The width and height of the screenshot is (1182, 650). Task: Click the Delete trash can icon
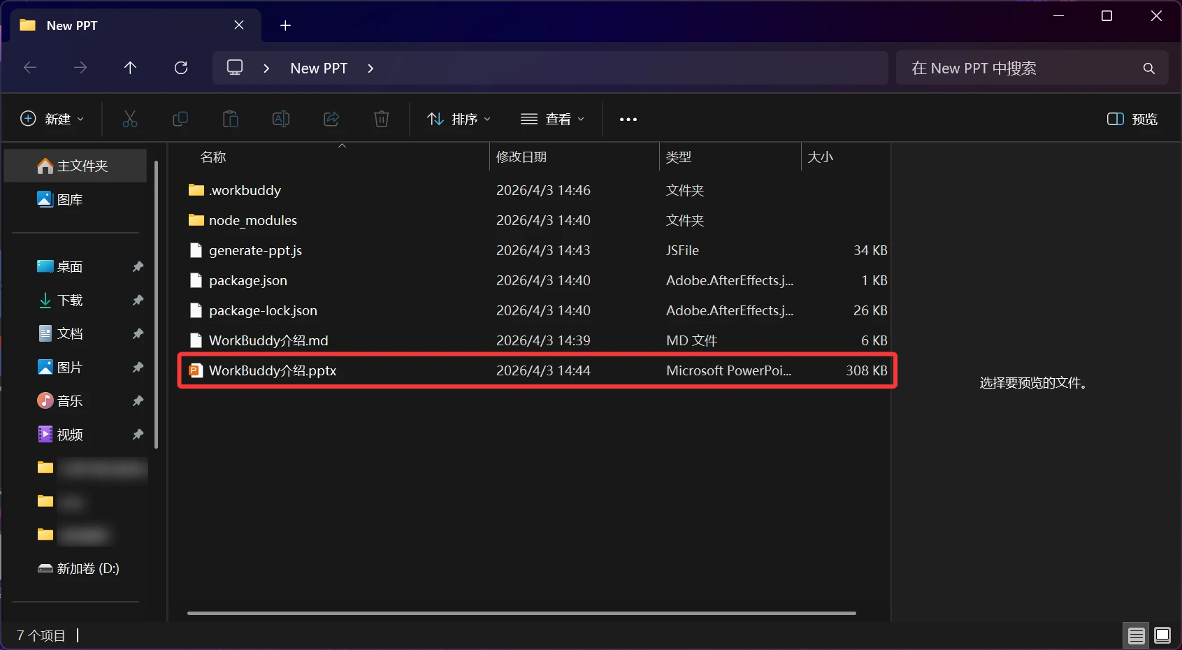[382, 119]
